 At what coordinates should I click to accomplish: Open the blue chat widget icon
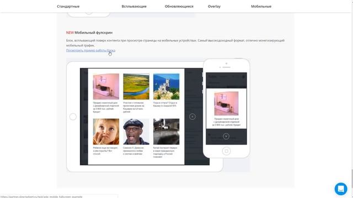(x=341, y=189)
